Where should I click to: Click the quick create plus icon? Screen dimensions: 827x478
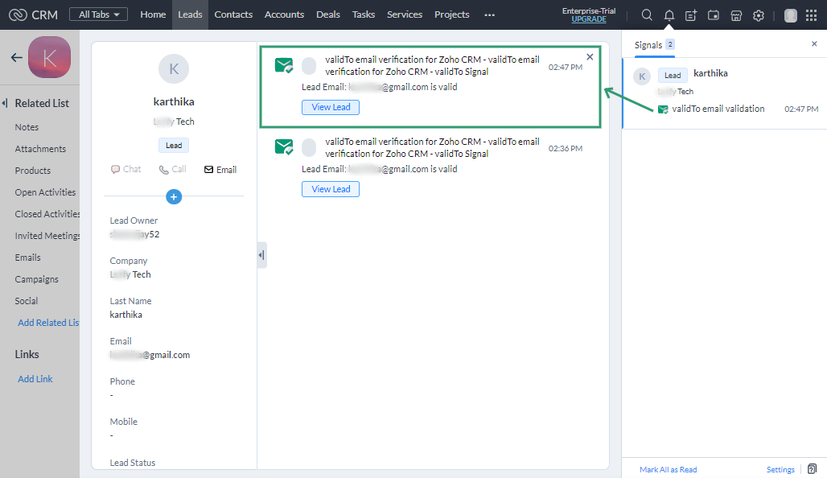tap(691, 14)
